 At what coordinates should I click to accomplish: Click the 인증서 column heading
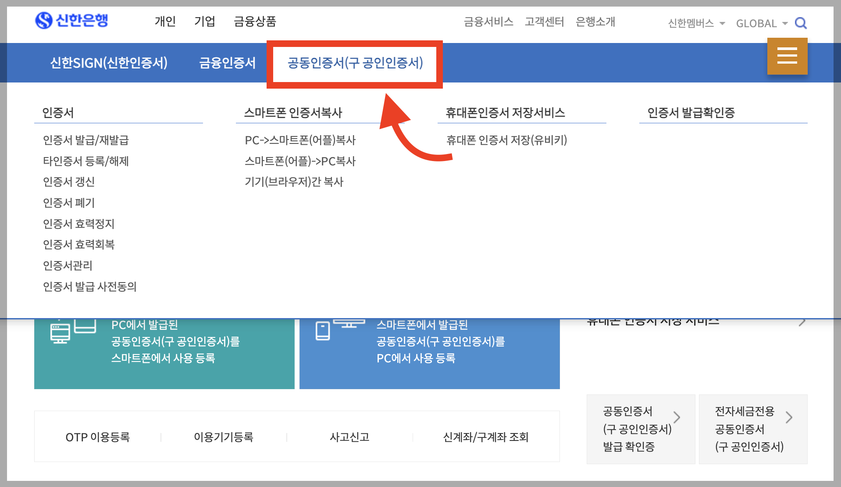click(58, 113)
